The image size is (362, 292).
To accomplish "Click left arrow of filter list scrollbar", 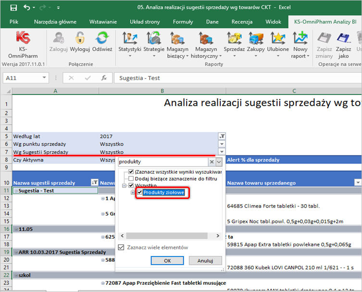I will tap(123, 235).
